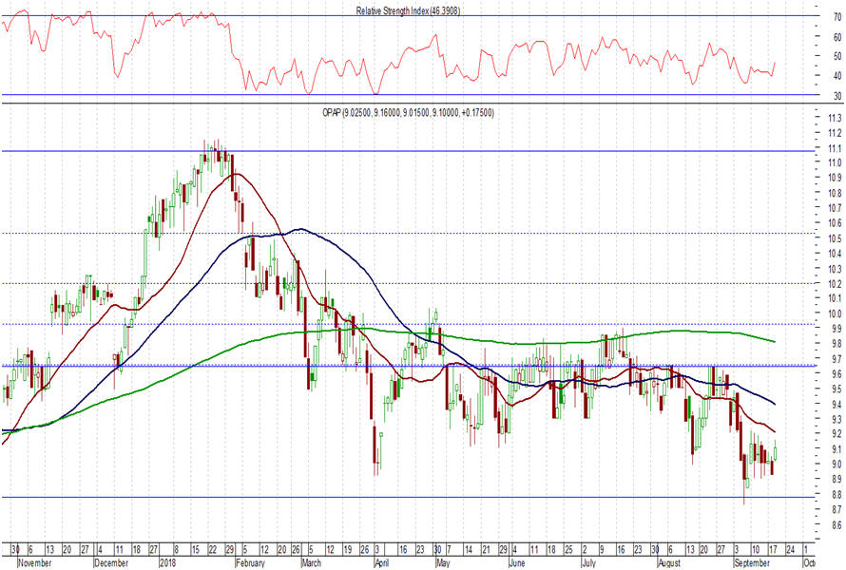
Task: Select the 30 level on RSI axis
Action: pyautogui.click(x=836, y=96)
